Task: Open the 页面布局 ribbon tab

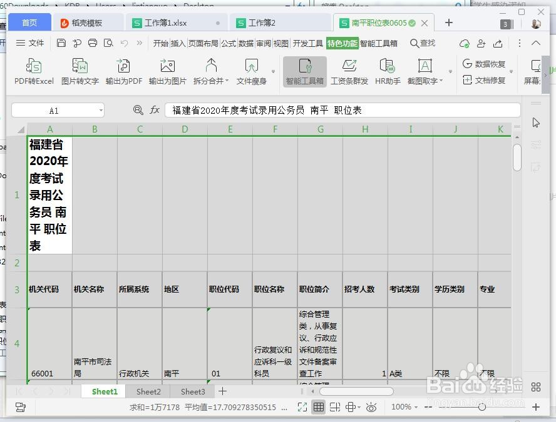Action: pos(203,43)
